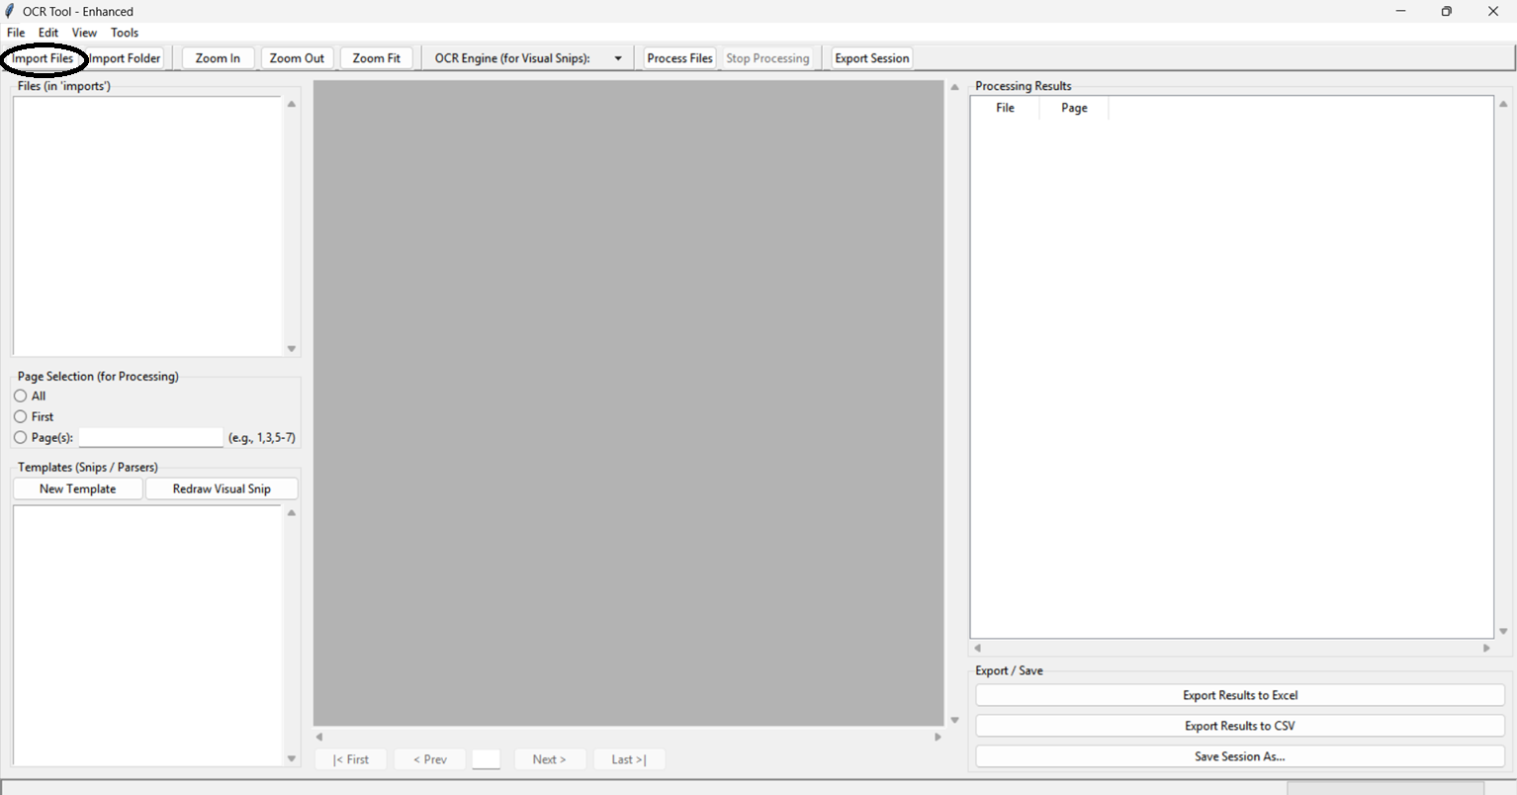The image size is (1517, 795).
Task: Start OCR with Process Files button
Action: 679,58
